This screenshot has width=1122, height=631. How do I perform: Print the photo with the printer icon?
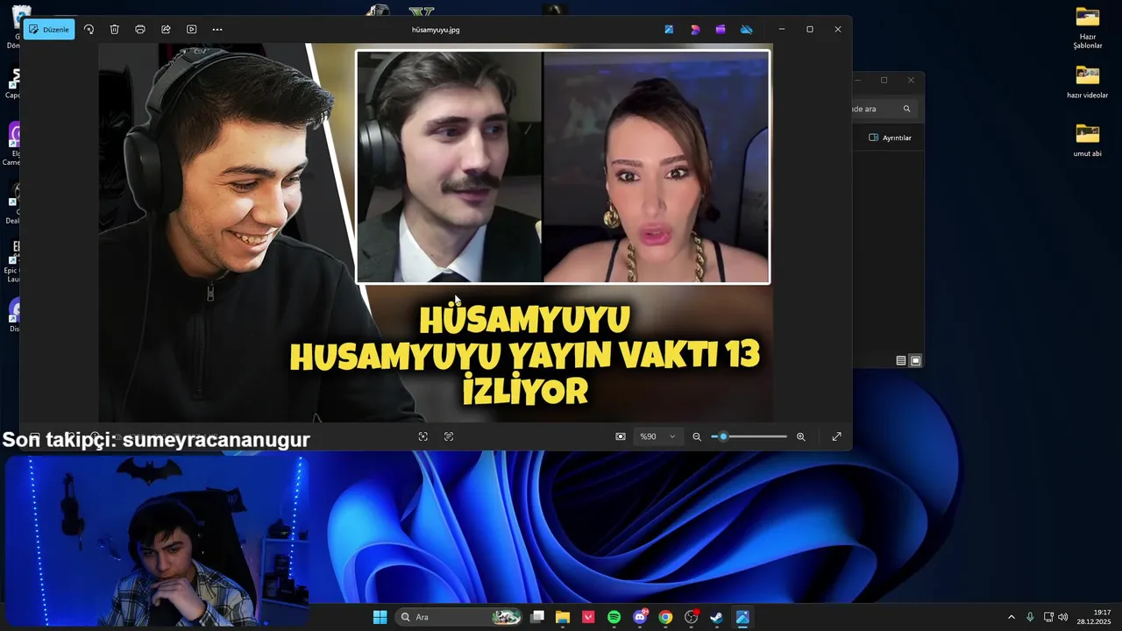tap(140, 29)
